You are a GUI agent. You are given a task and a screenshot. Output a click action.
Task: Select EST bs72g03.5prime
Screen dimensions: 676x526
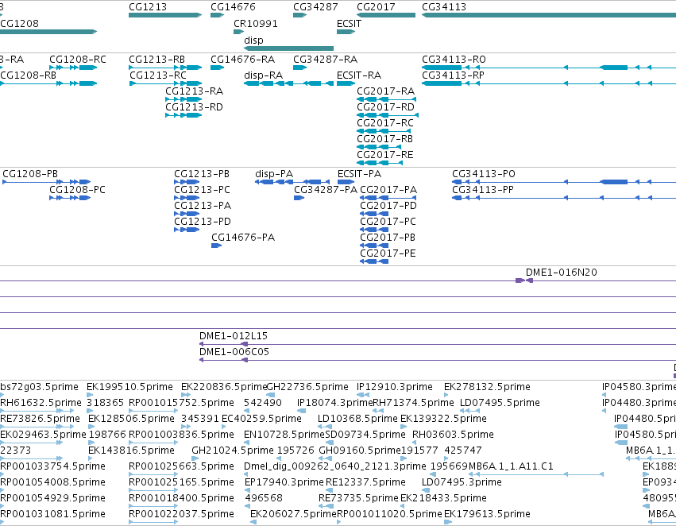point(39,387)
